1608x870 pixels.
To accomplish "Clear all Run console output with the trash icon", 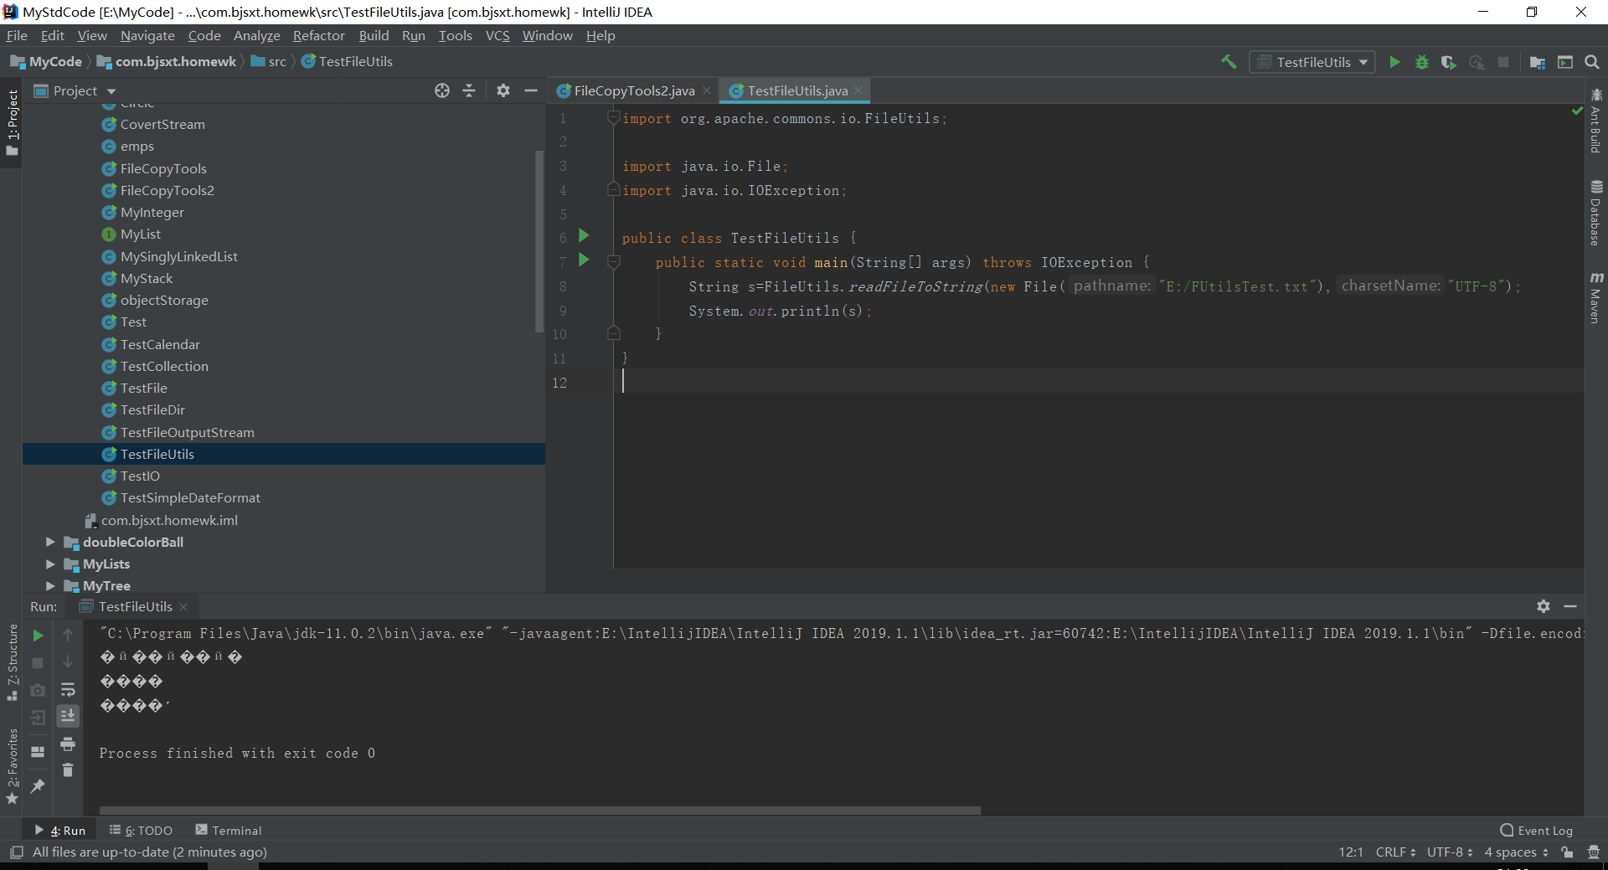I will 68,770.
